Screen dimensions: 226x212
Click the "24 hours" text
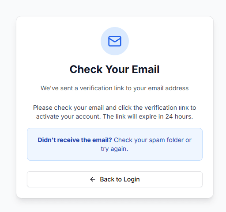[179, 116]
